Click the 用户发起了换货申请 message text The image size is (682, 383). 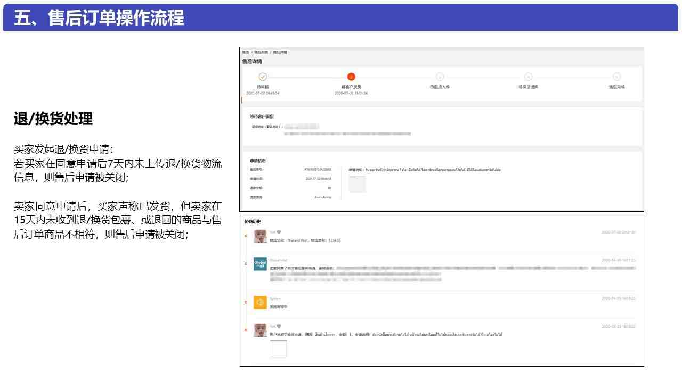coord(386,335)
